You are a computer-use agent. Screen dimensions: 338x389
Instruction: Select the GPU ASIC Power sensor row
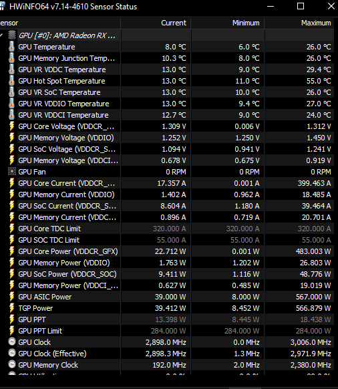pyautogui.click(x=167, y=297)
